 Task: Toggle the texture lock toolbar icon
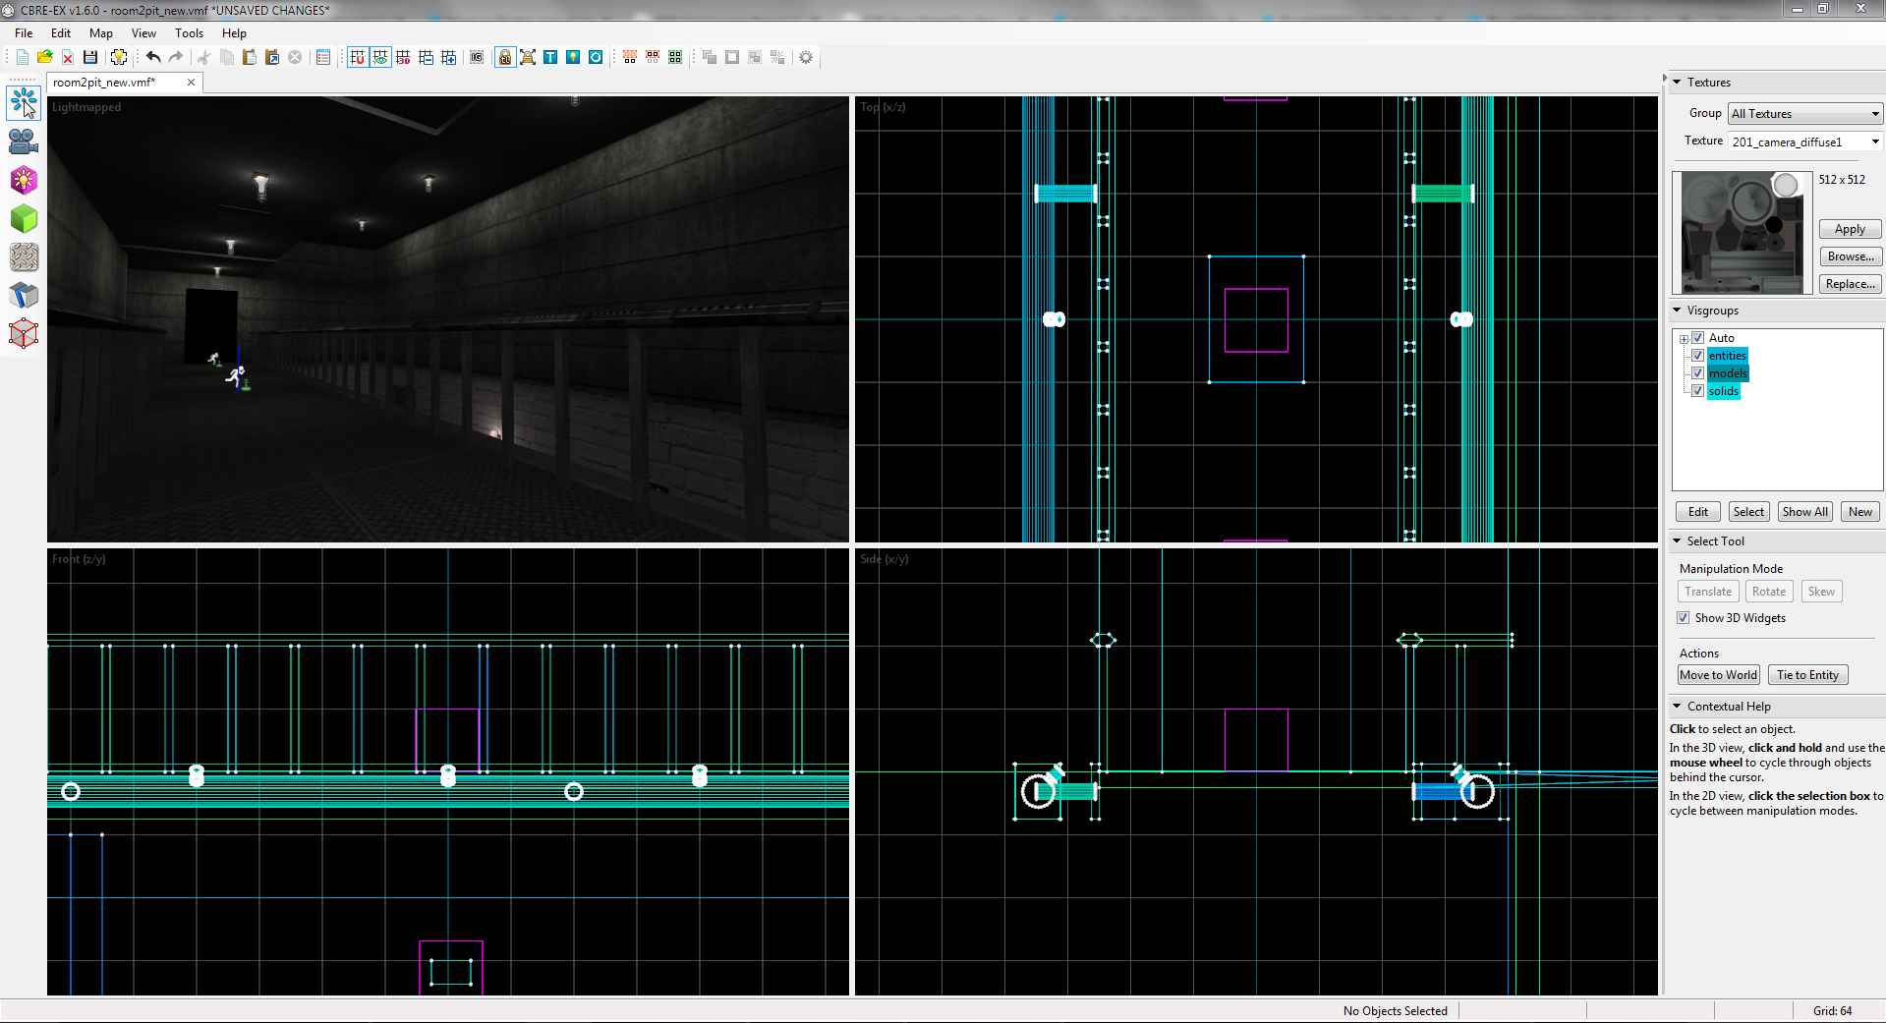tap(504, 57)
